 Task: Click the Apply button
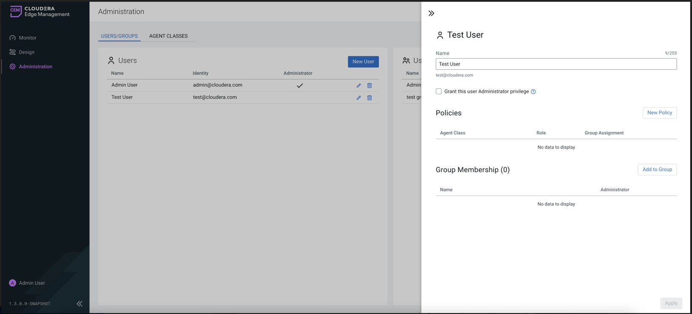point(670,303)
